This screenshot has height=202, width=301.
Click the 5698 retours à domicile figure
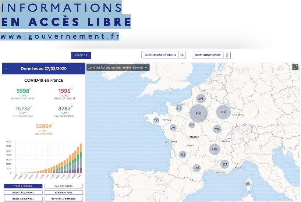click(x=23, y=91)
